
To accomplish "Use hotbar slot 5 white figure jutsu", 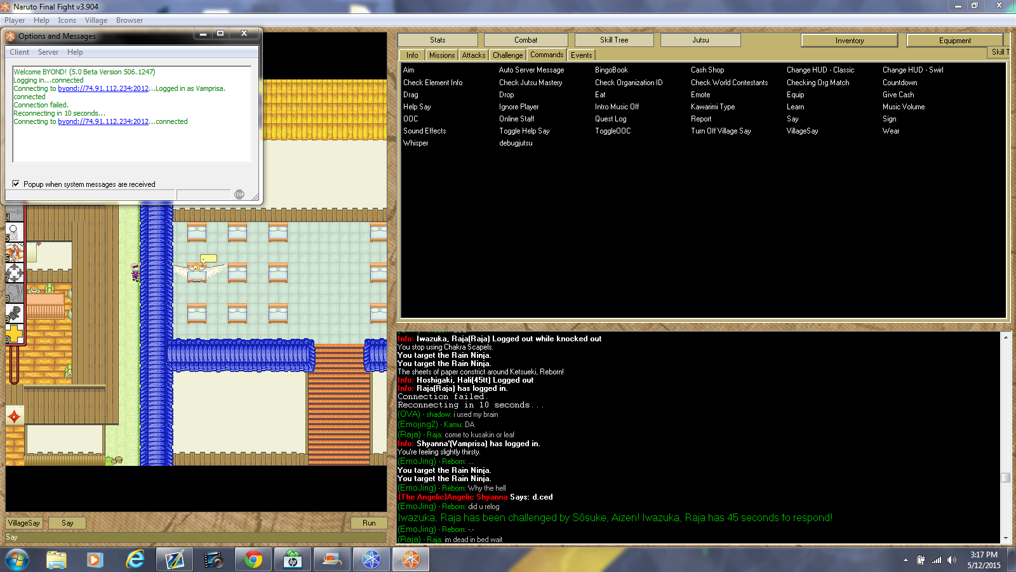I will [x=15, y=232].
